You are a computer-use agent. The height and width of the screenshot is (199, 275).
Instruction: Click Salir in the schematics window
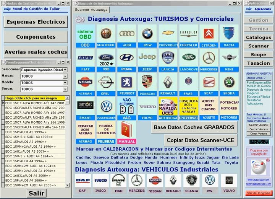(x=37, y=193)
